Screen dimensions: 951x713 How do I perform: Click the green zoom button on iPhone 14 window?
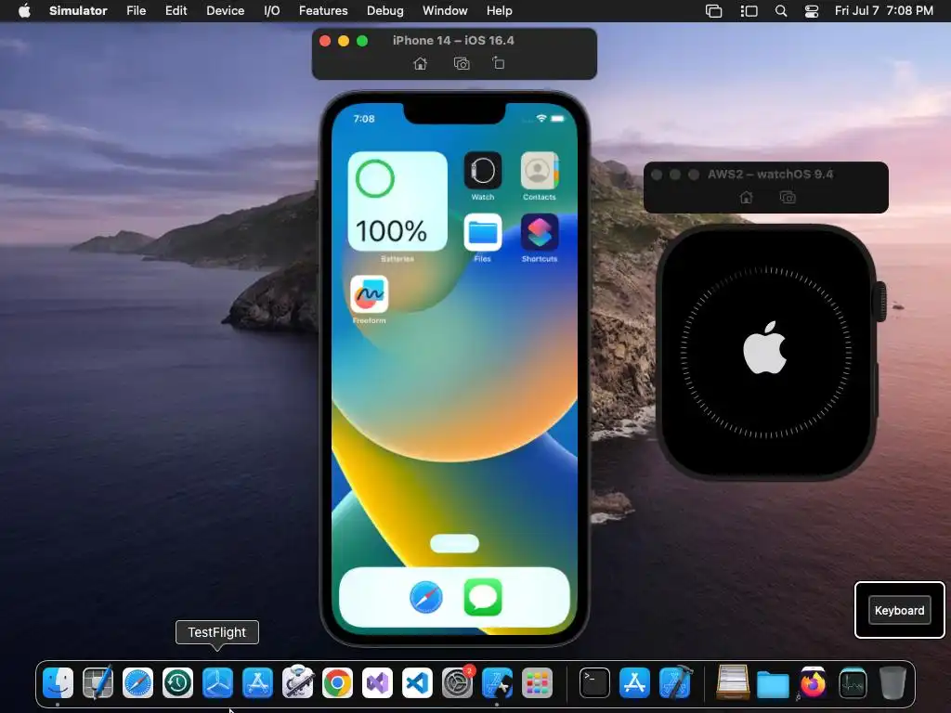coord(362,41)
